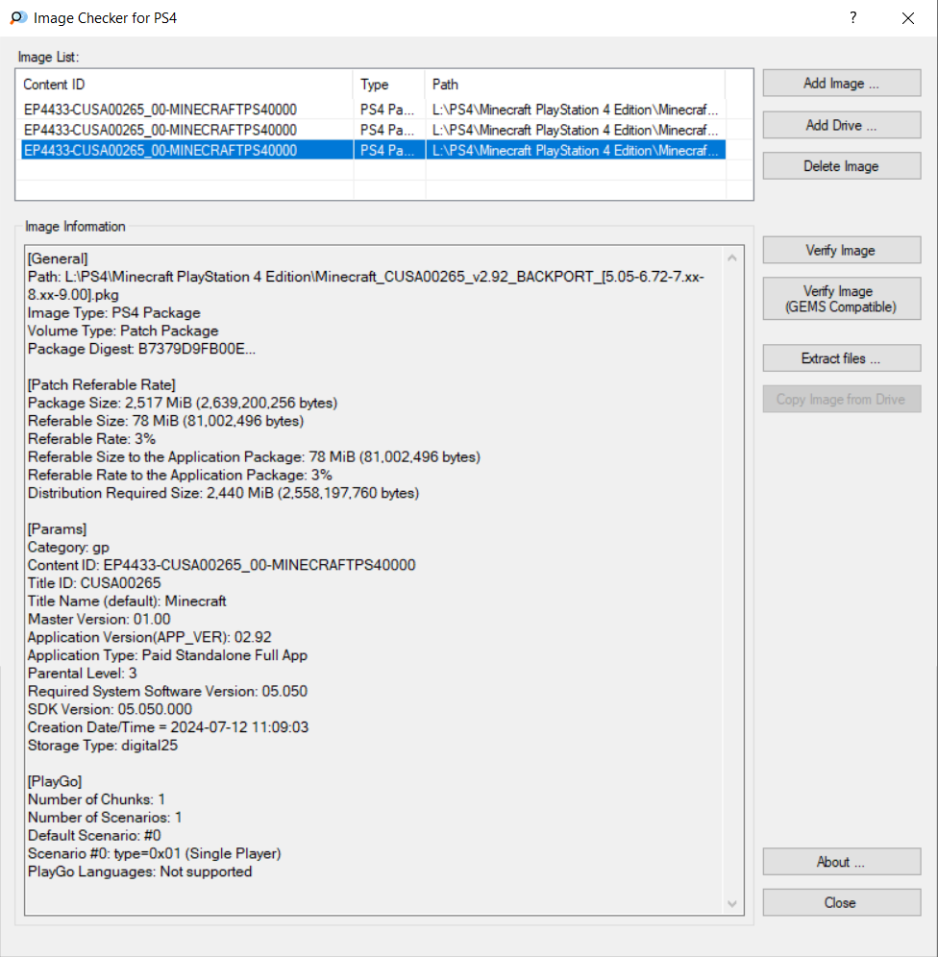The width and height of the screenshot is (938, 957).
Task: Close the window with the X button
Action: tap(908, 18)
